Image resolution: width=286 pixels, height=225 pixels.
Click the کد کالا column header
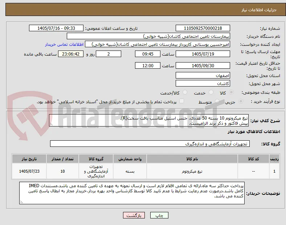[x=253, y=159]
